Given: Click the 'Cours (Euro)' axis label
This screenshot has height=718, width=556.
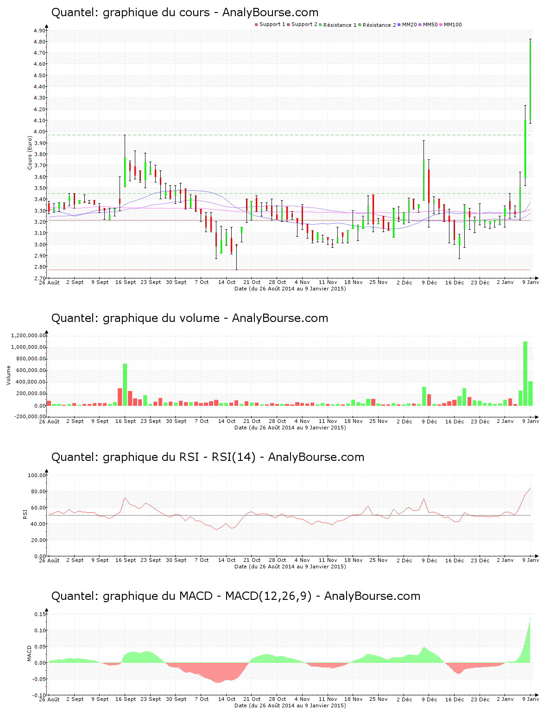Looking at the screenshot, I should click(30, 152).
